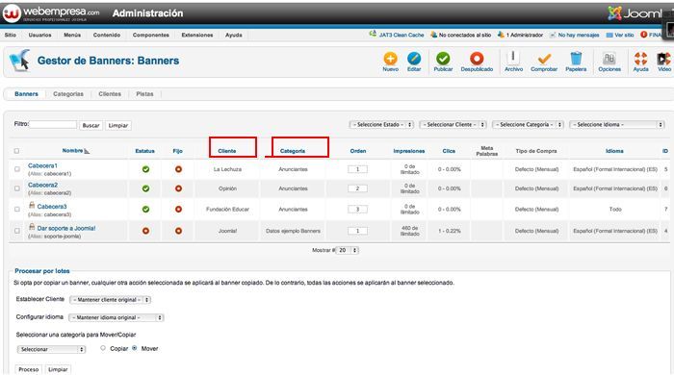Open the Mantener idioma original dropdown

pyautogui.click(x=117, y=317)
